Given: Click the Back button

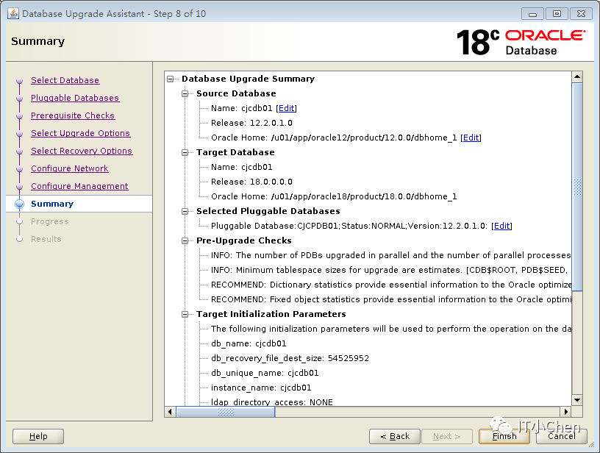Looking at the screenshot, I should tap(395, 436).
